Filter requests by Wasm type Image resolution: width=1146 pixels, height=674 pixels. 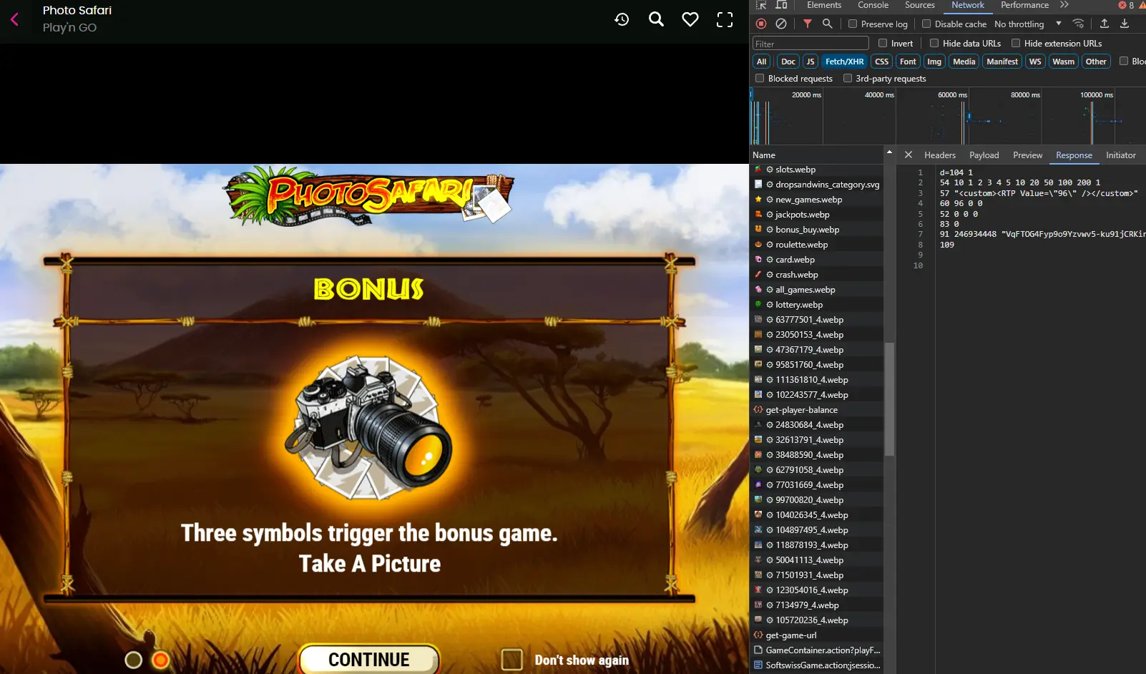[1063, 62]
